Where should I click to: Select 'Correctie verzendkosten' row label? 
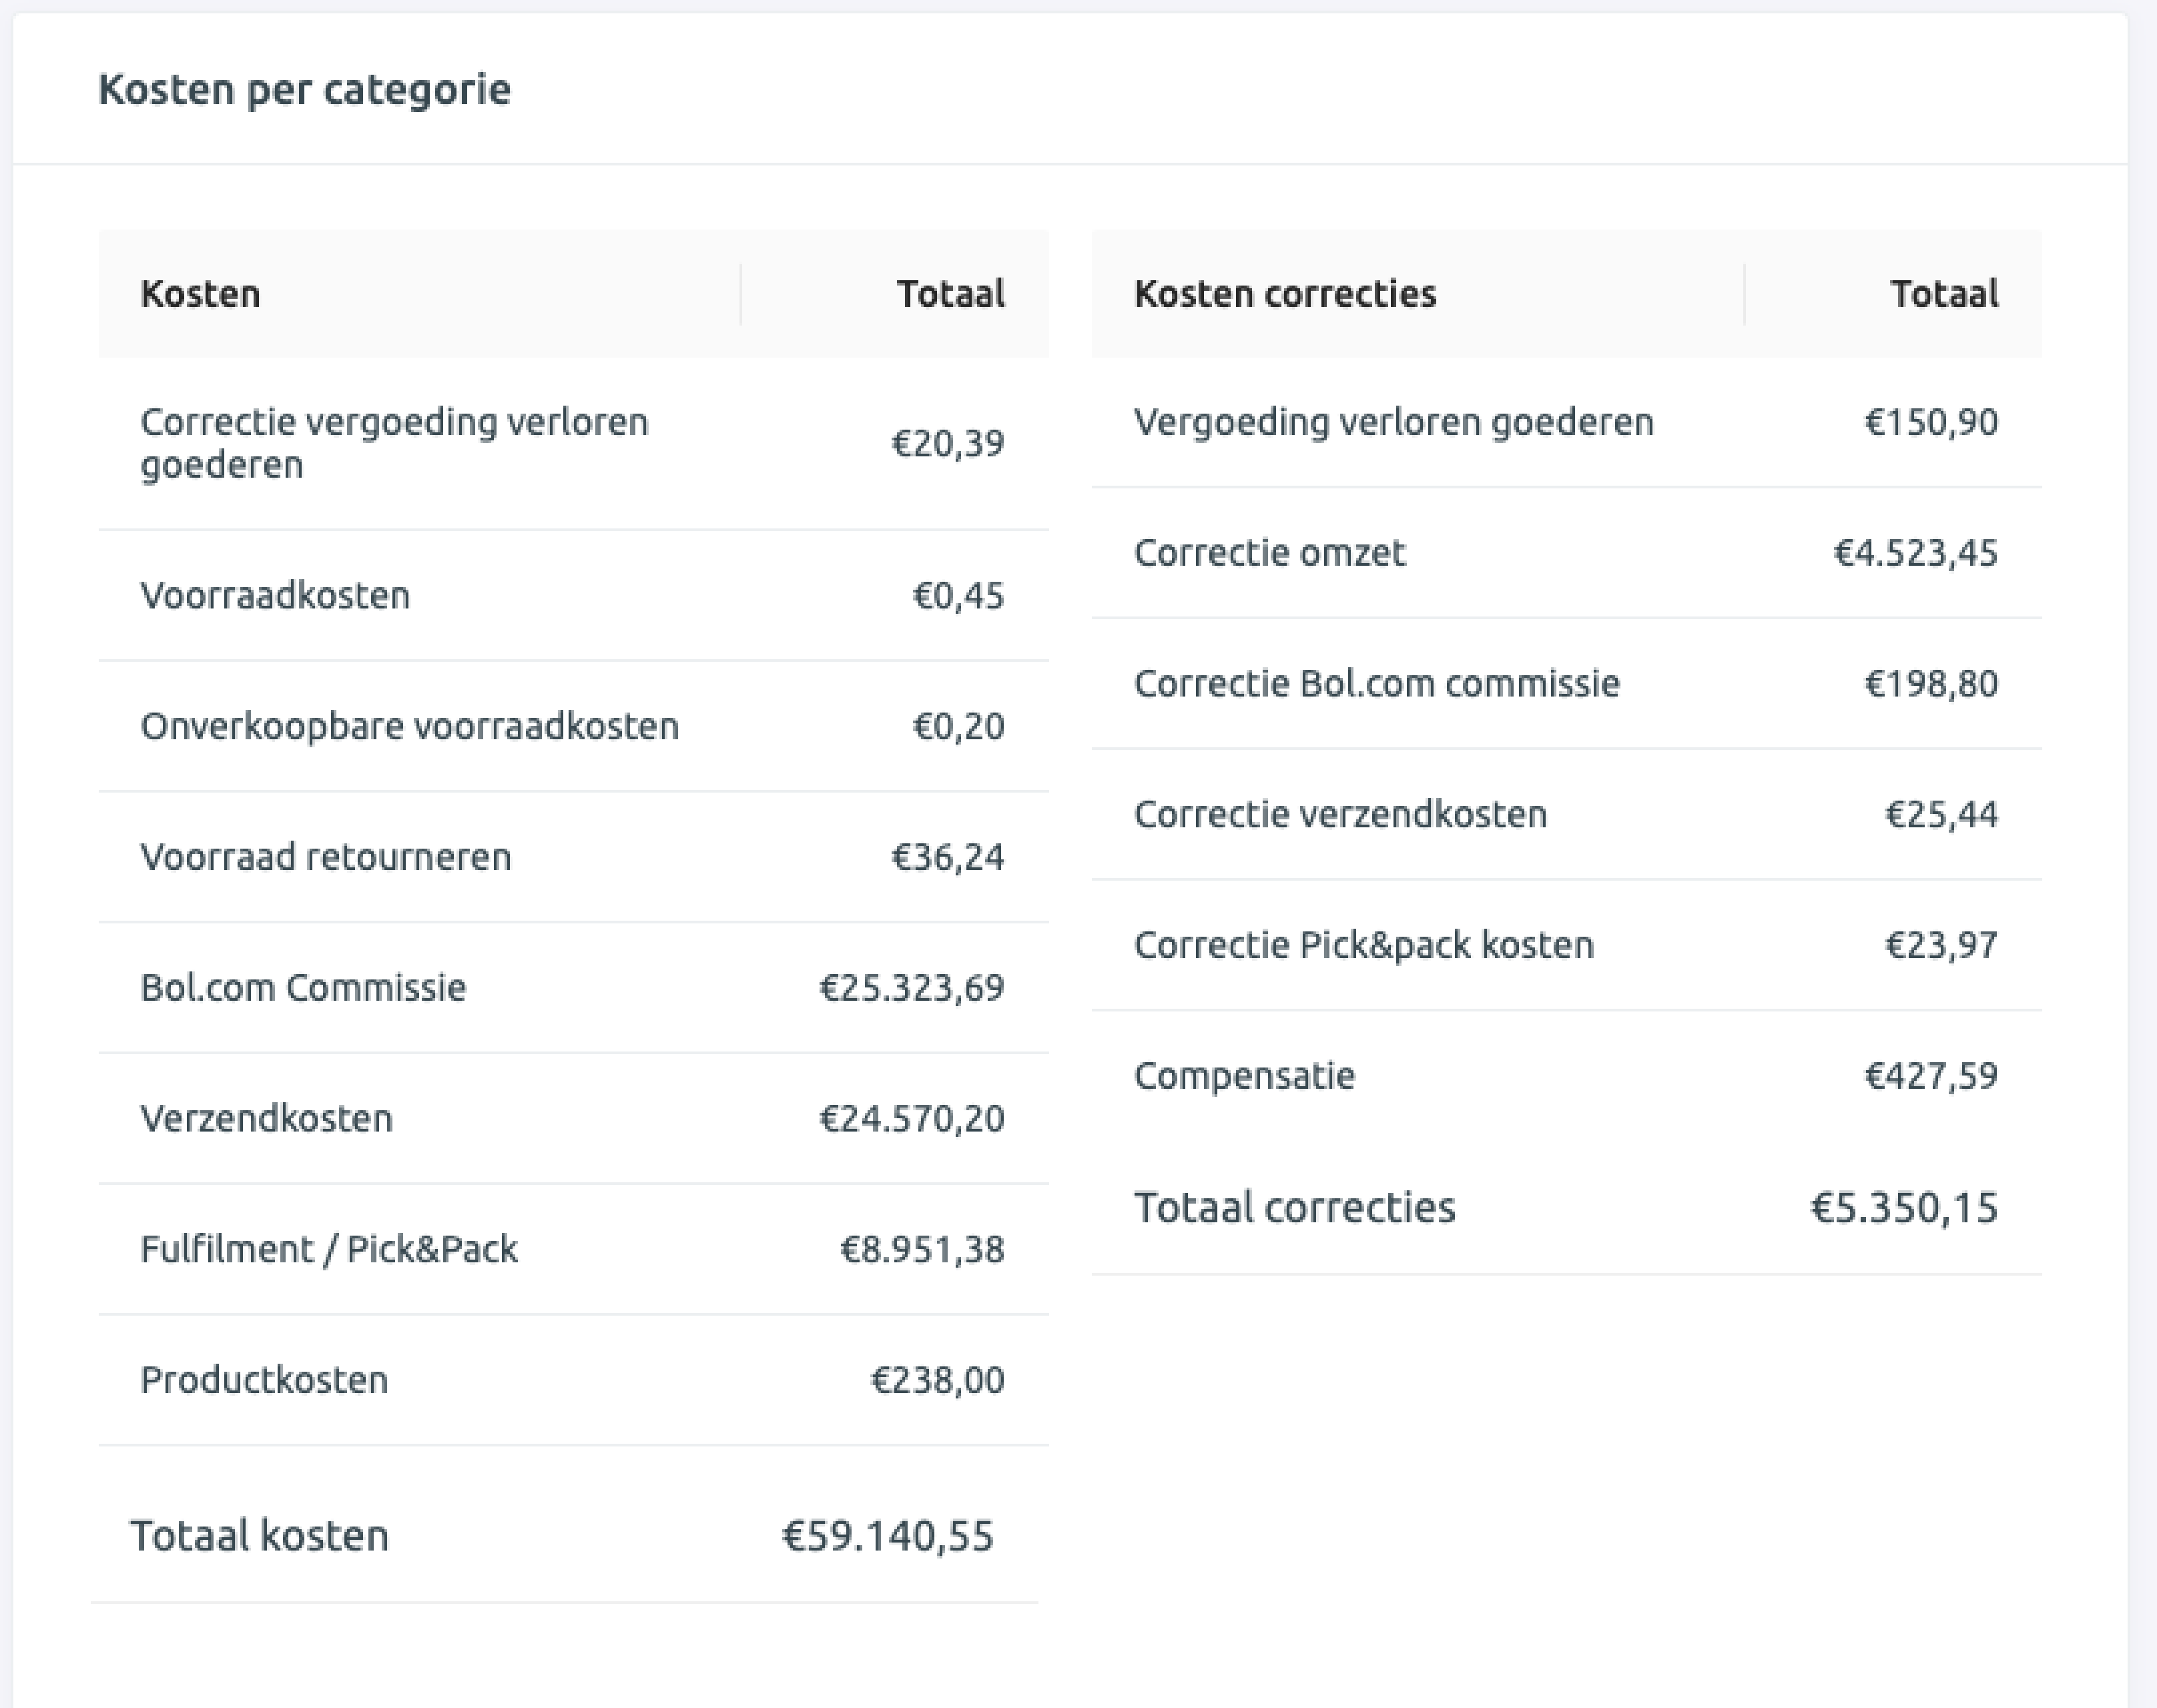[1341, 814]
